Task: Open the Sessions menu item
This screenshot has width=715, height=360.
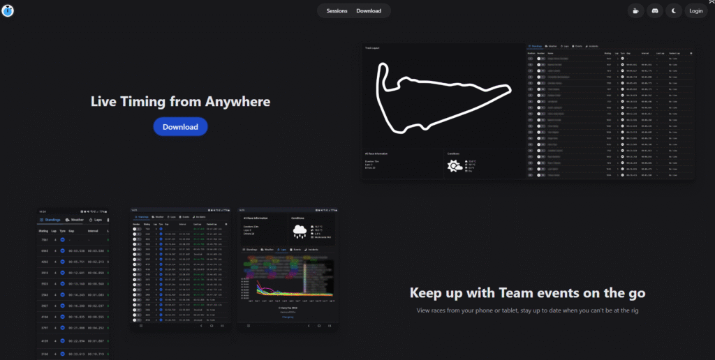Action: 337,10
